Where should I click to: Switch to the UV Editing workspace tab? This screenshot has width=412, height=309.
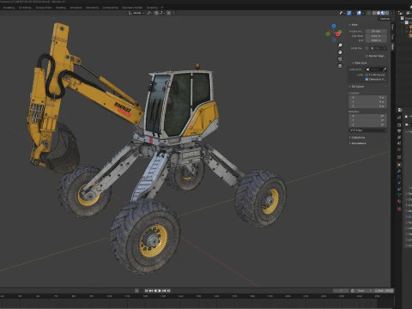pyautogui.click(x=25, y=8)
